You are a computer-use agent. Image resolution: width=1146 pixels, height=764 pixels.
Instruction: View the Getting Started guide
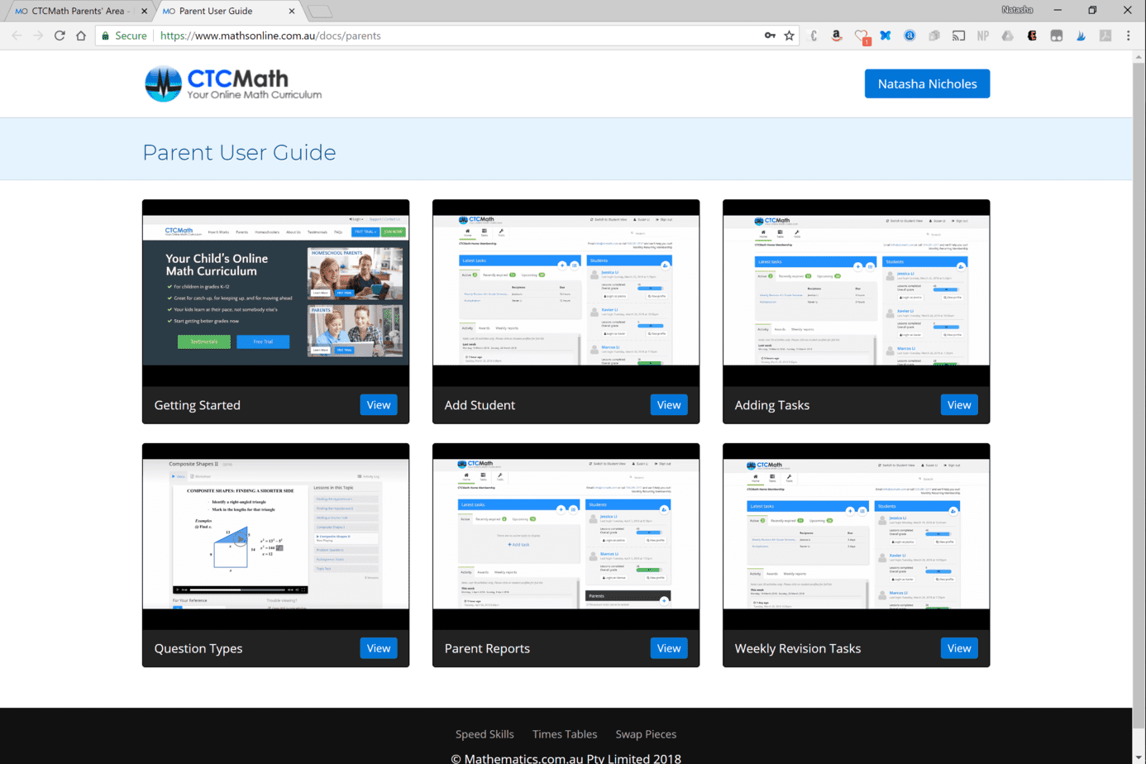point(379,405)
